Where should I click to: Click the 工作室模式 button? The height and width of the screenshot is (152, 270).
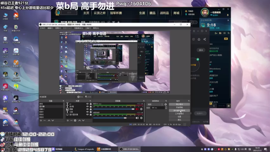tap(180, 113)
